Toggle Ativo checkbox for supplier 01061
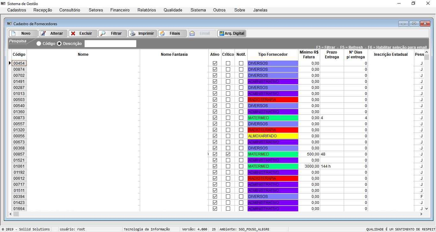436x232 pixels. [x=215, y=166]
